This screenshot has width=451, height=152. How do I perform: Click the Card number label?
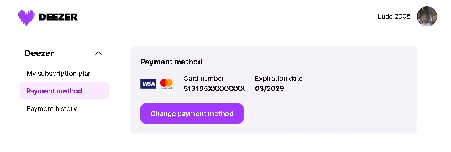(204, 78)
